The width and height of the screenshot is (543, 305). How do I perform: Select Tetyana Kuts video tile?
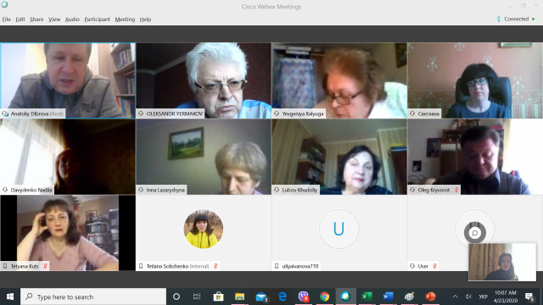(x=68, y=233)
